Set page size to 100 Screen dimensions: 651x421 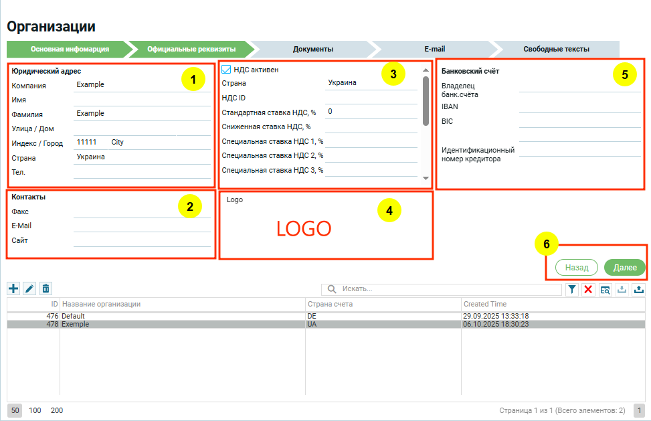[35, 410]
